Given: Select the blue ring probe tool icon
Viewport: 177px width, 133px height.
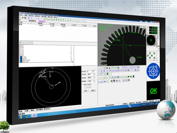Looking at the screenshot, I should click(x=129, y=70).
